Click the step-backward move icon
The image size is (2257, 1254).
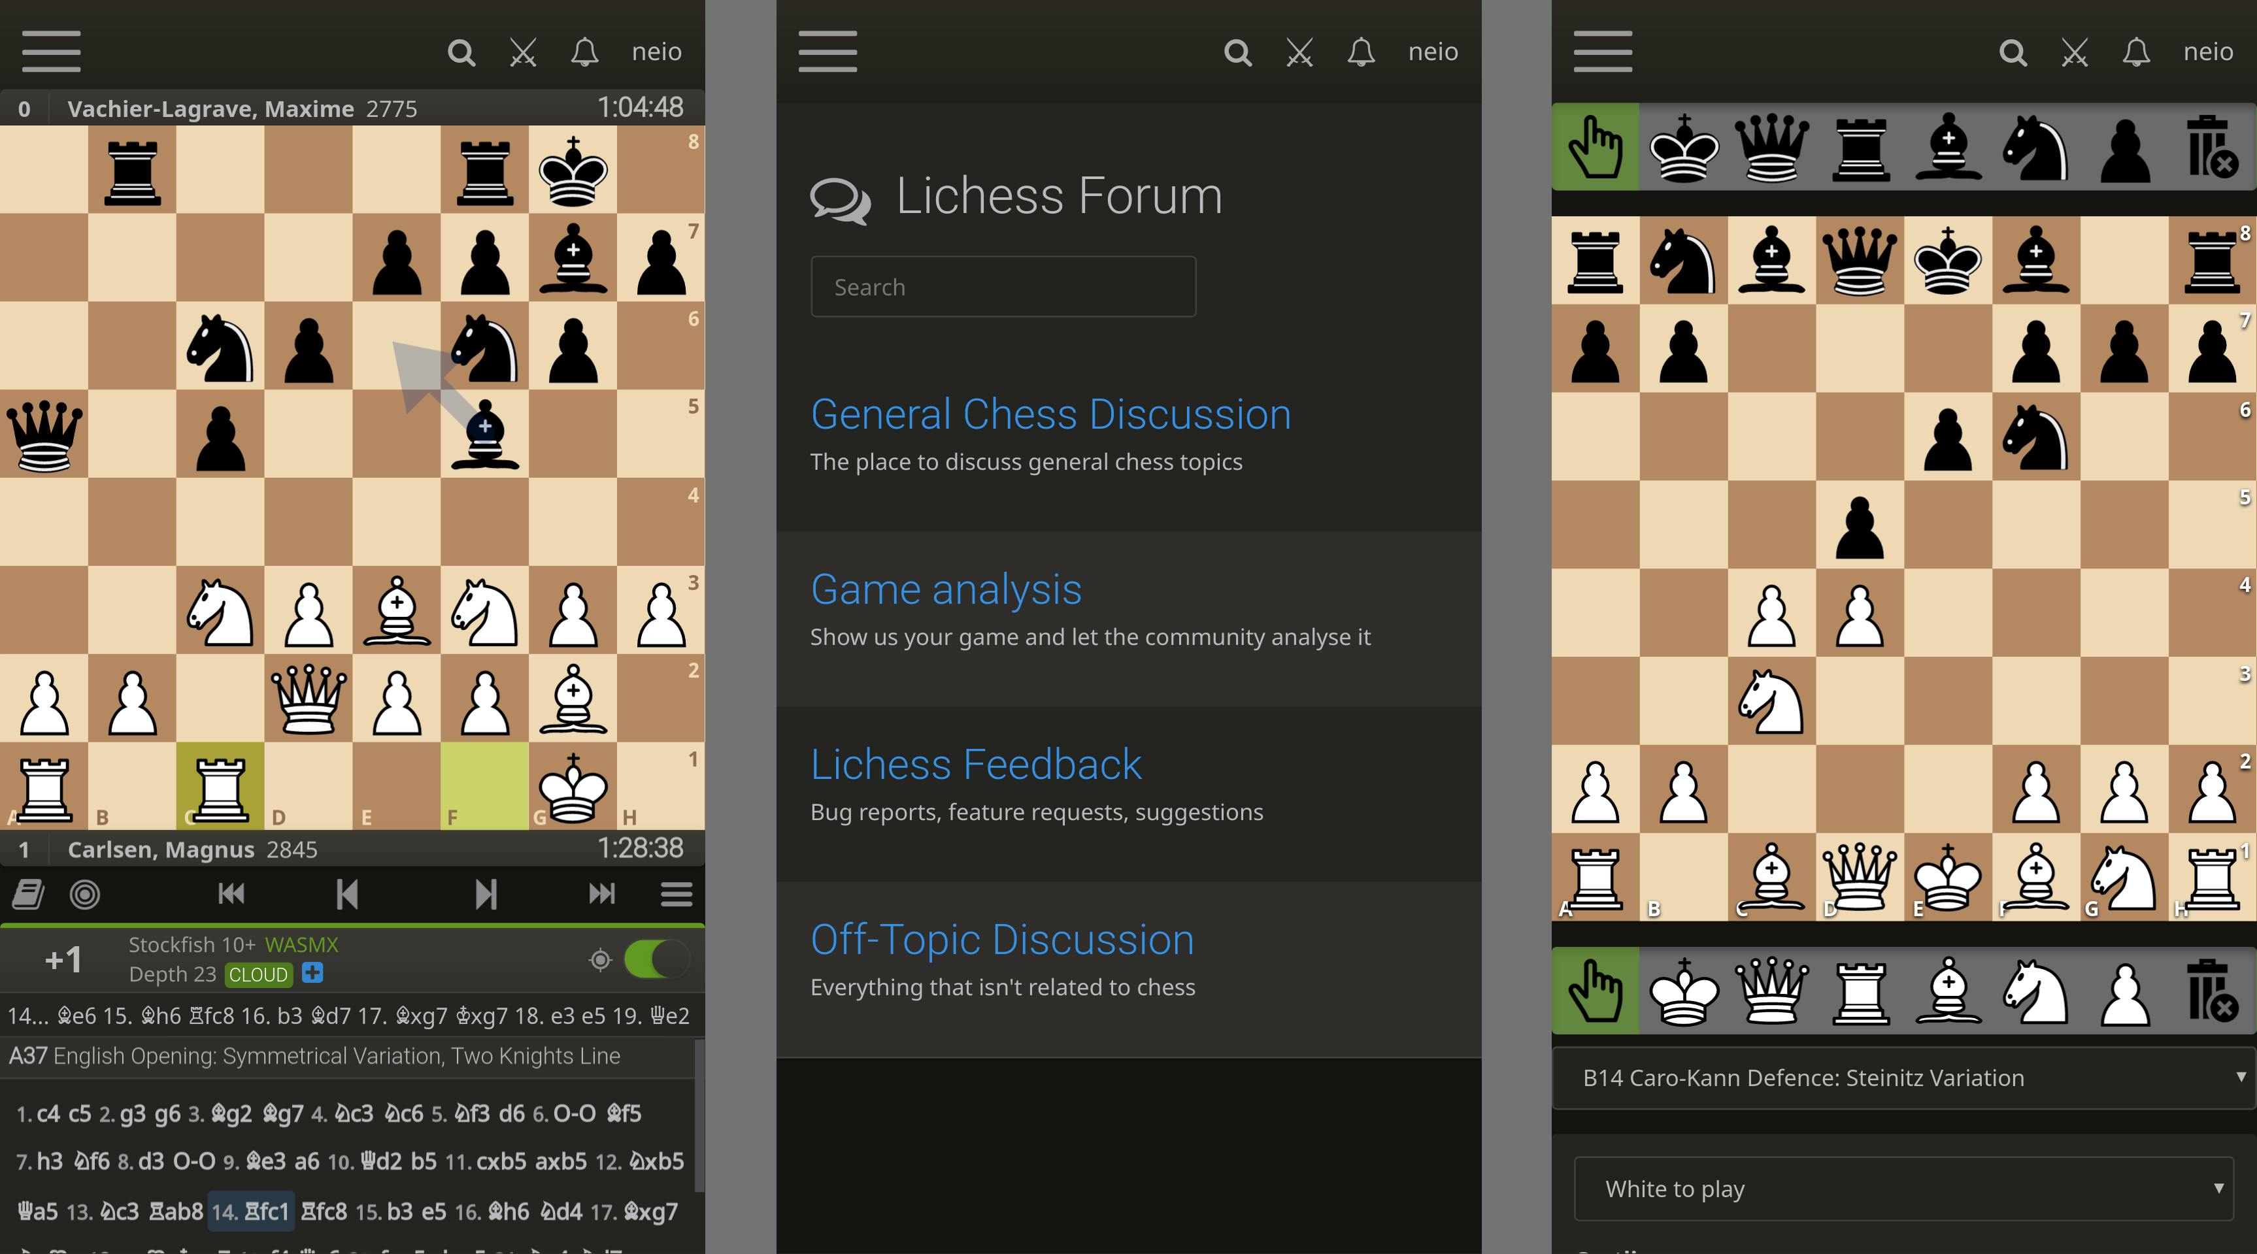point(344,897)
